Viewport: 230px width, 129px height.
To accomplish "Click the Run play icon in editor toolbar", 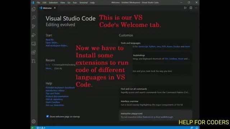I will (x=185, y=8).
